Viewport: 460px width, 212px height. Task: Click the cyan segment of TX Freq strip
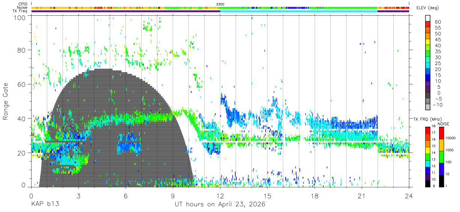pyautogui.click(x=299, y=11)
